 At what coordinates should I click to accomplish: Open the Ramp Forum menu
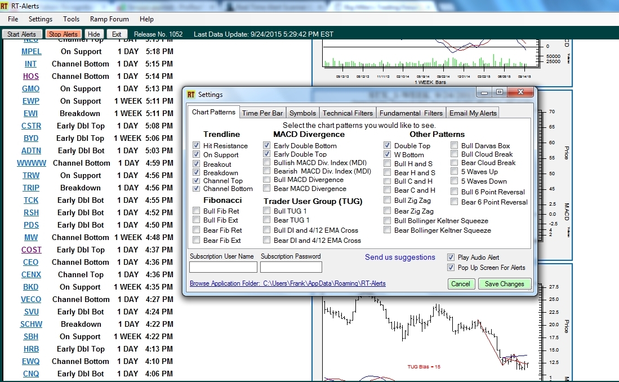pyautogui.click(x=109, y=19)
